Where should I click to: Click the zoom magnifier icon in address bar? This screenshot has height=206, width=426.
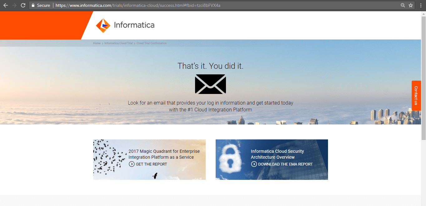click(403, 5)
